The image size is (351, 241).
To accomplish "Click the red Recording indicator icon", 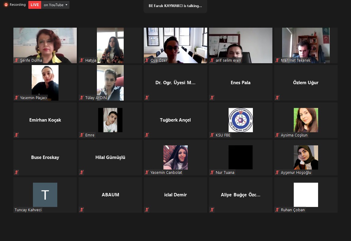I will point(6,5).
